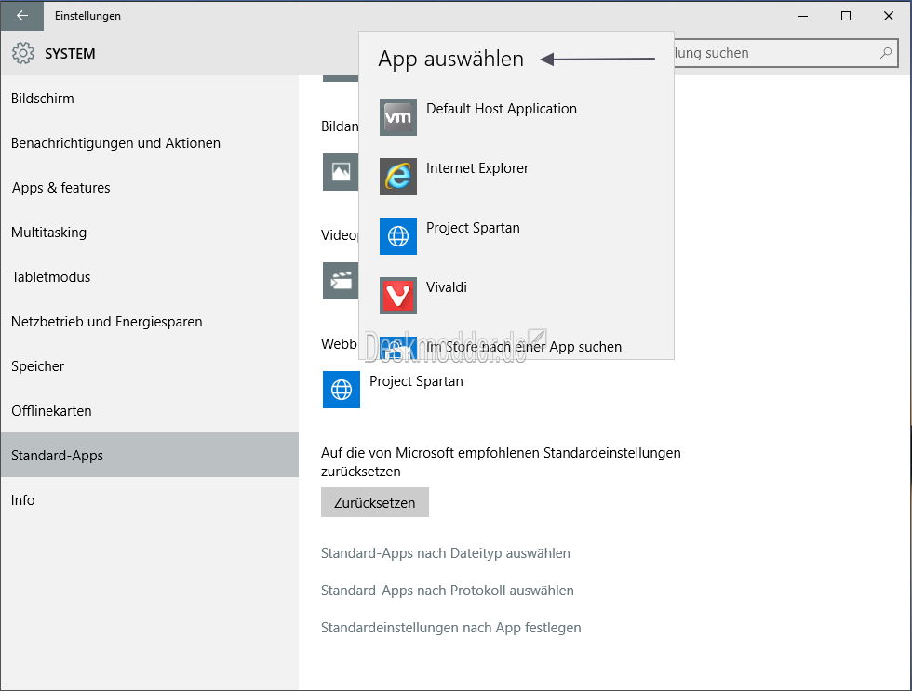Go to Offlinekarten
Viewport: 912px width, 691px height.
coord(150,411)
